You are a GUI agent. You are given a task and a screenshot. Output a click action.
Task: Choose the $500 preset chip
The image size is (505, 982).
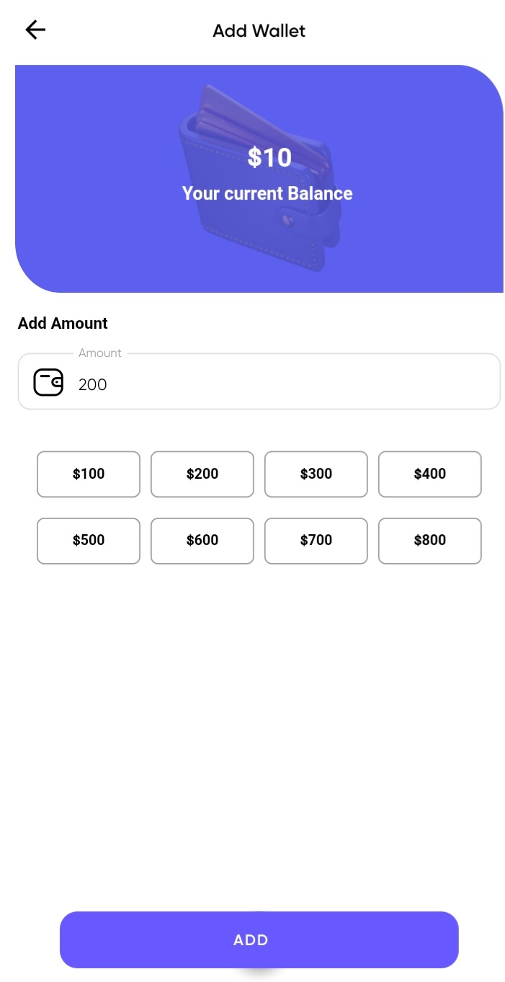(x=89, y=541)
